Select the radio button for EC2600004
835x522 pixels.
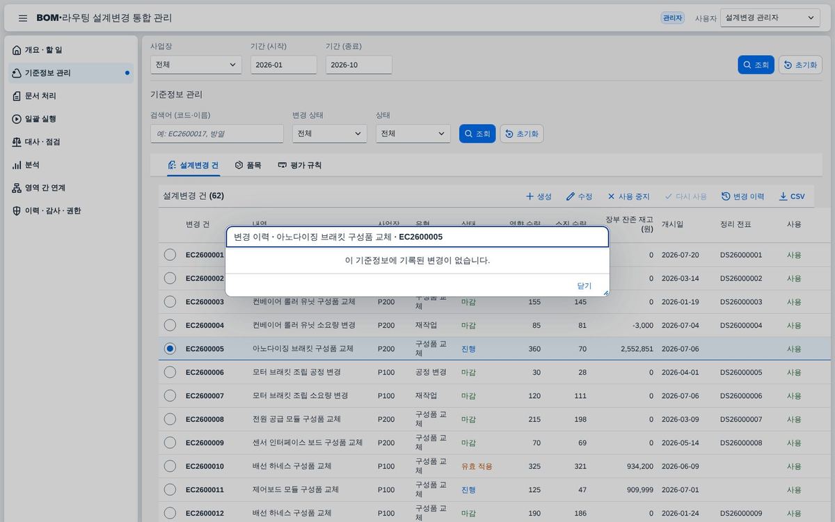pos(170,325)
